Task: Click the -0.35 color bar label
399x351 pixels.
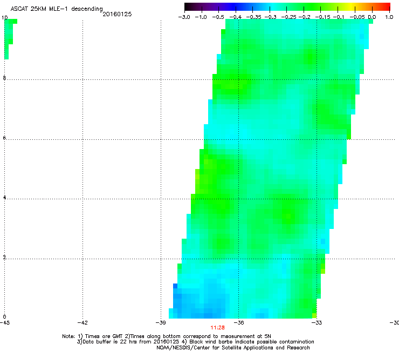Action: click(254, 17)
